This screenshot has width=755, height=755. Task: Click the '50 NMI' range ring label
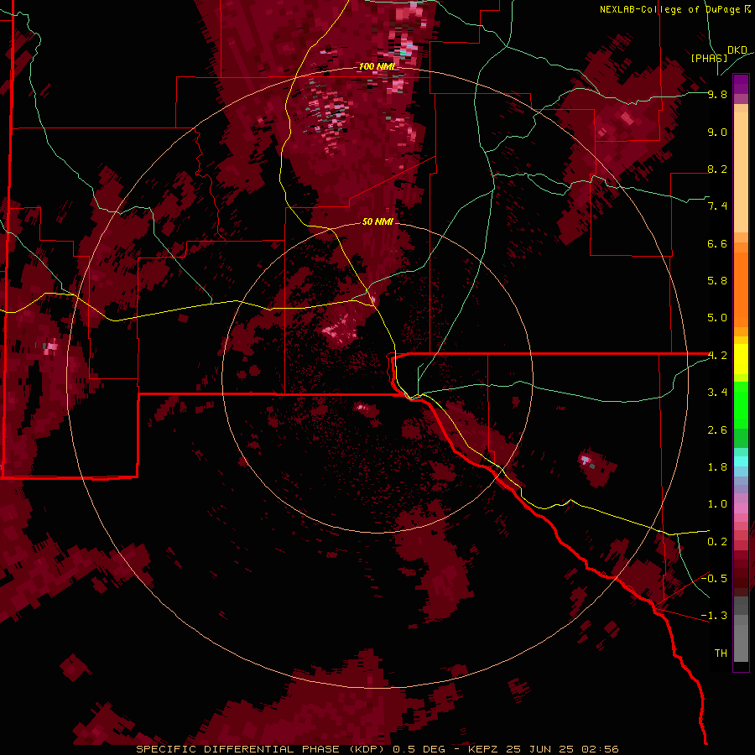coord(377,221)
